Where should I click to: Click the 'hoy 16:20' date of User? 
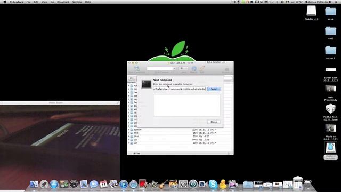coord(204,137)
